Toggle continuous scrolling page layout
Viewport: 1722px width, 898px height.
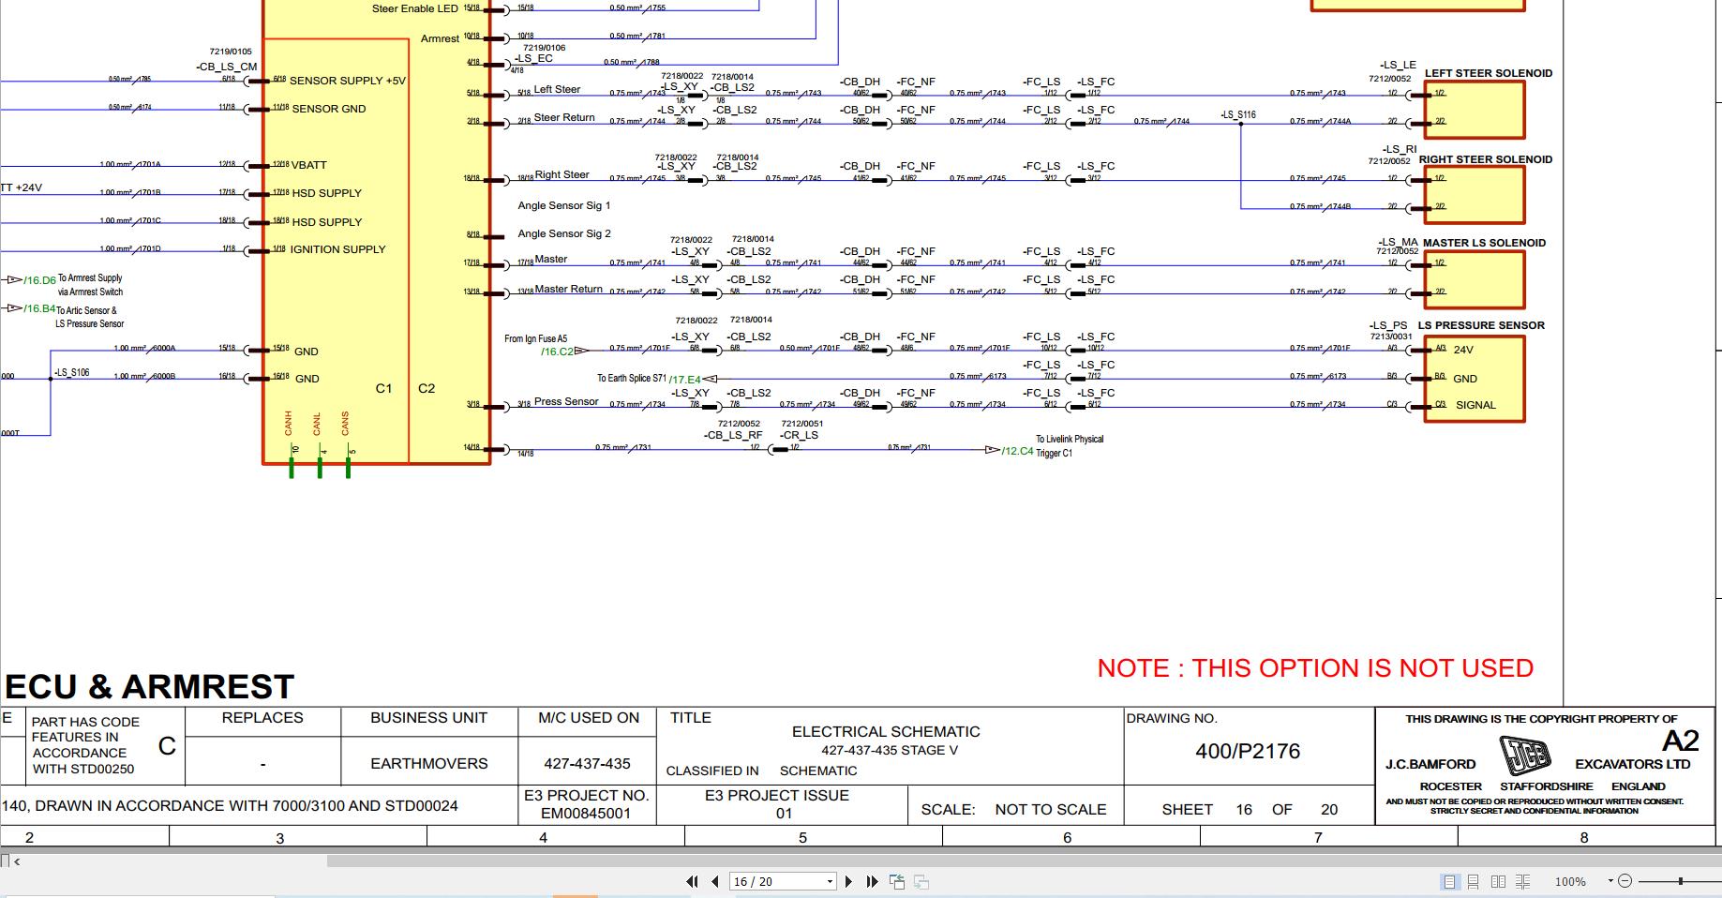1475,881
